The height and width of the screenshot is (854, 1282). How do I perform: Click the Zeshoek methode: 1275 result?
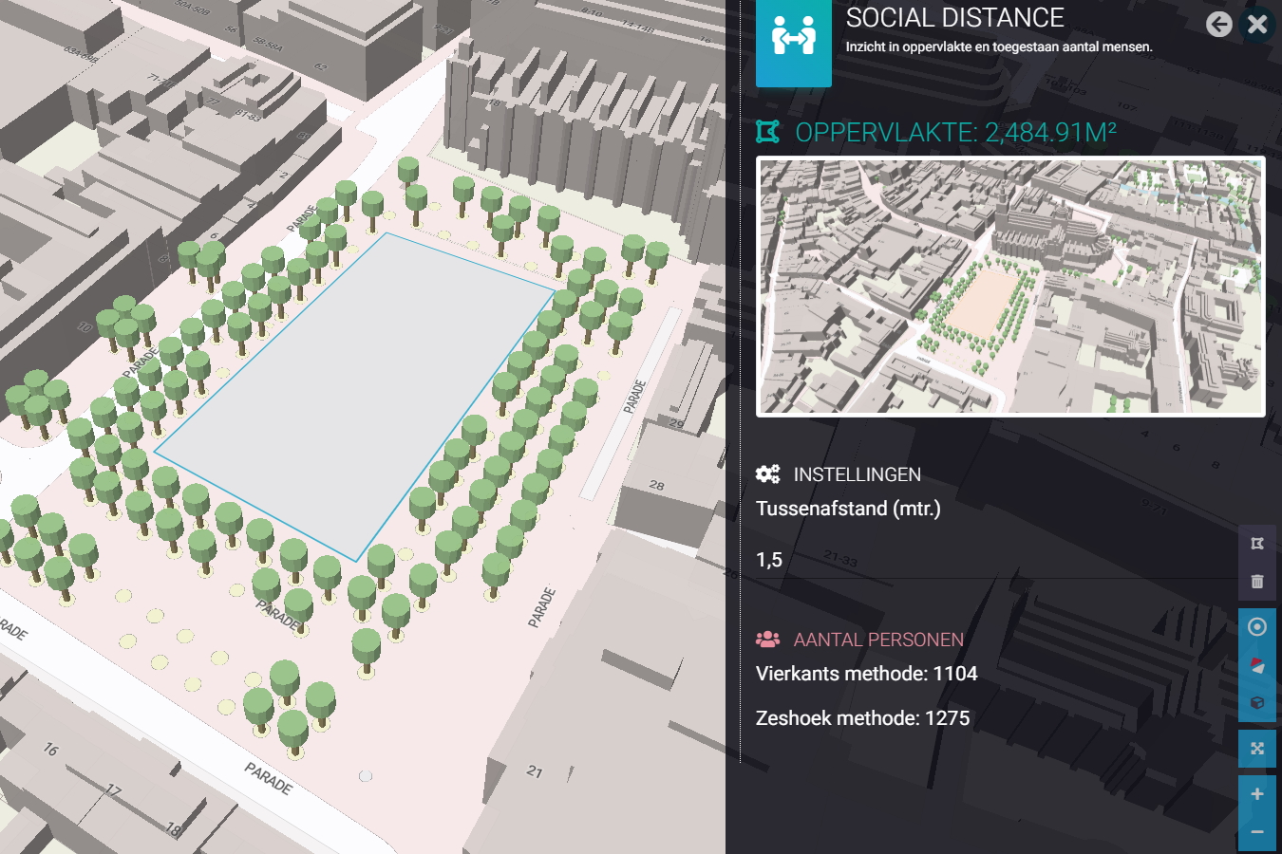point(862,718)
